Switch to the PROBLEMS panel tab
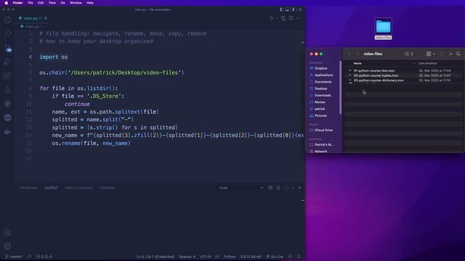 tap(29, 188)
